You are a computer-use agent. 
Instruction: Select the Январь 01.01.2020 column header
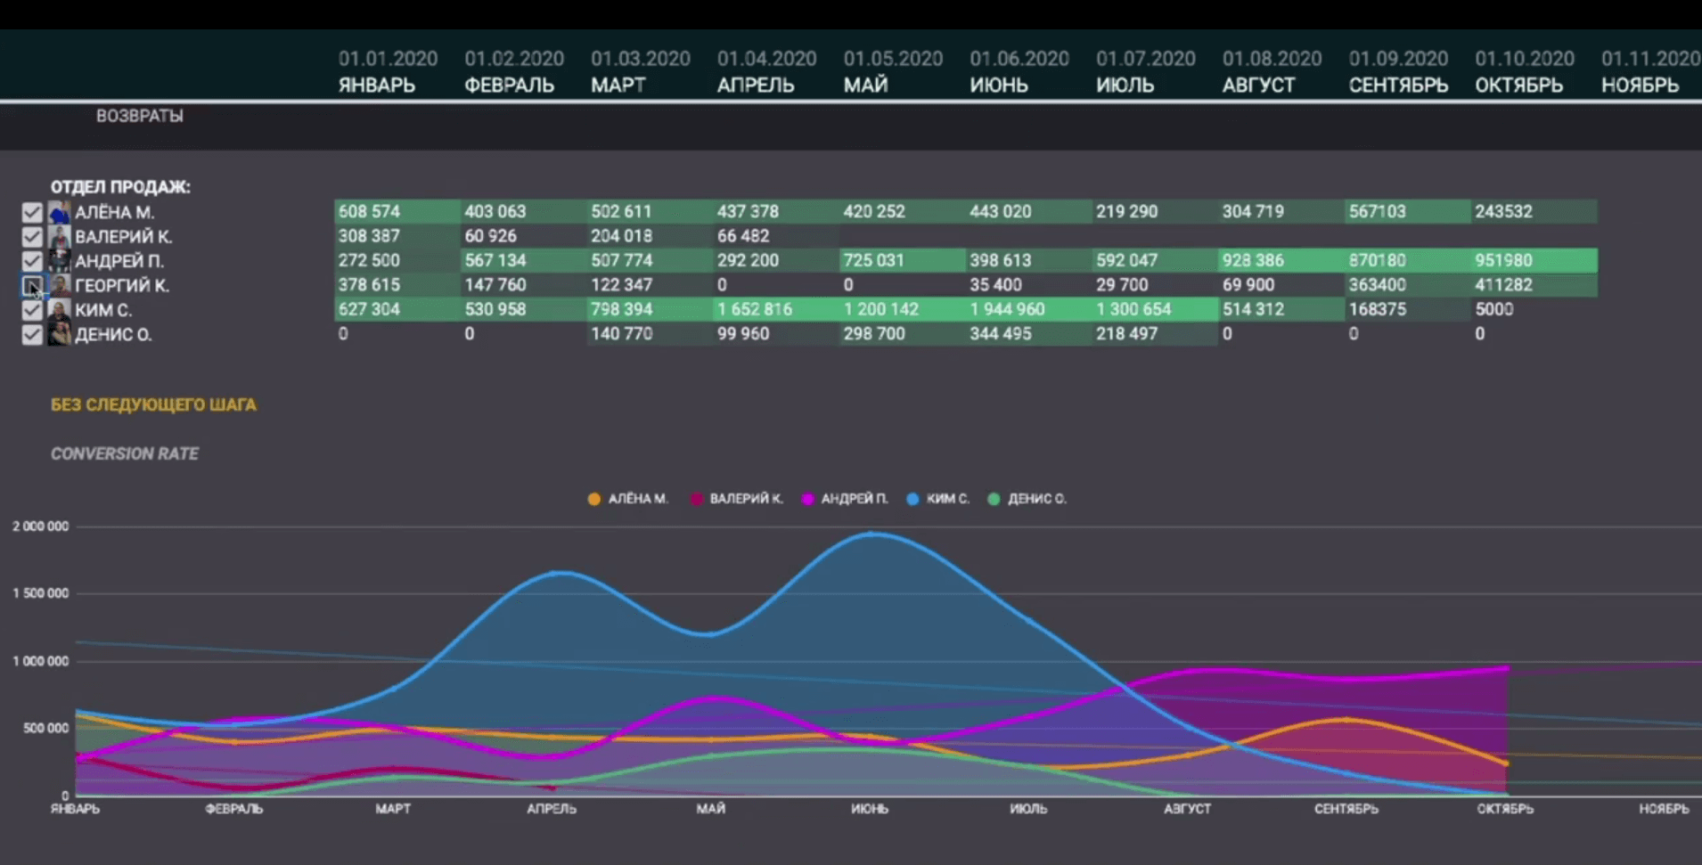(388, 72)
